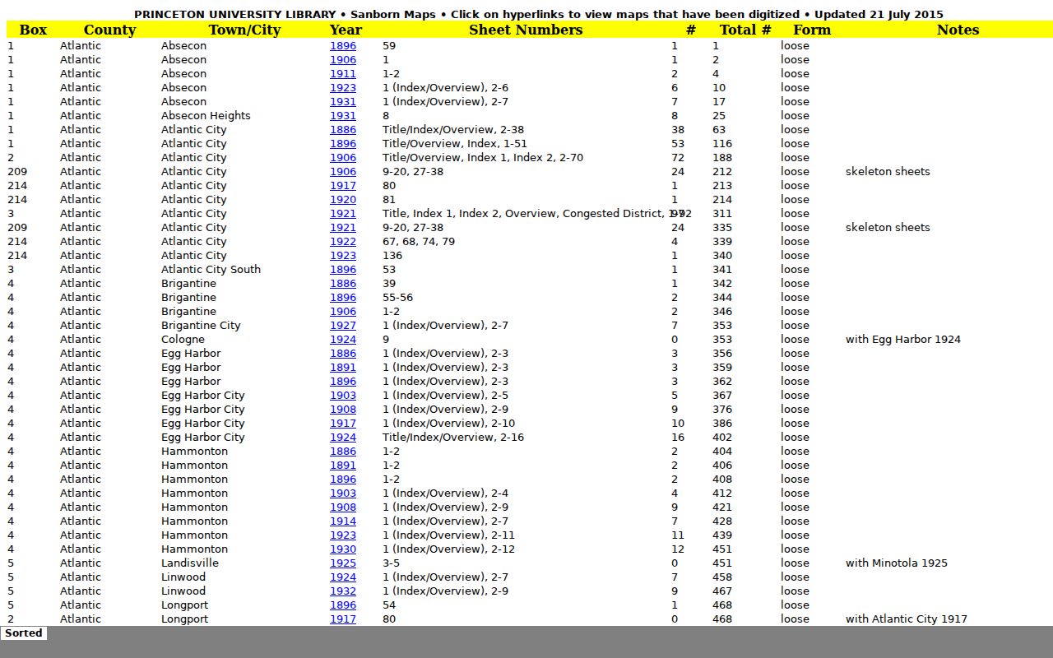Open the 1886 Atlantic City map link
This screenshot has width=1053, height=658.
pos(343,130)
